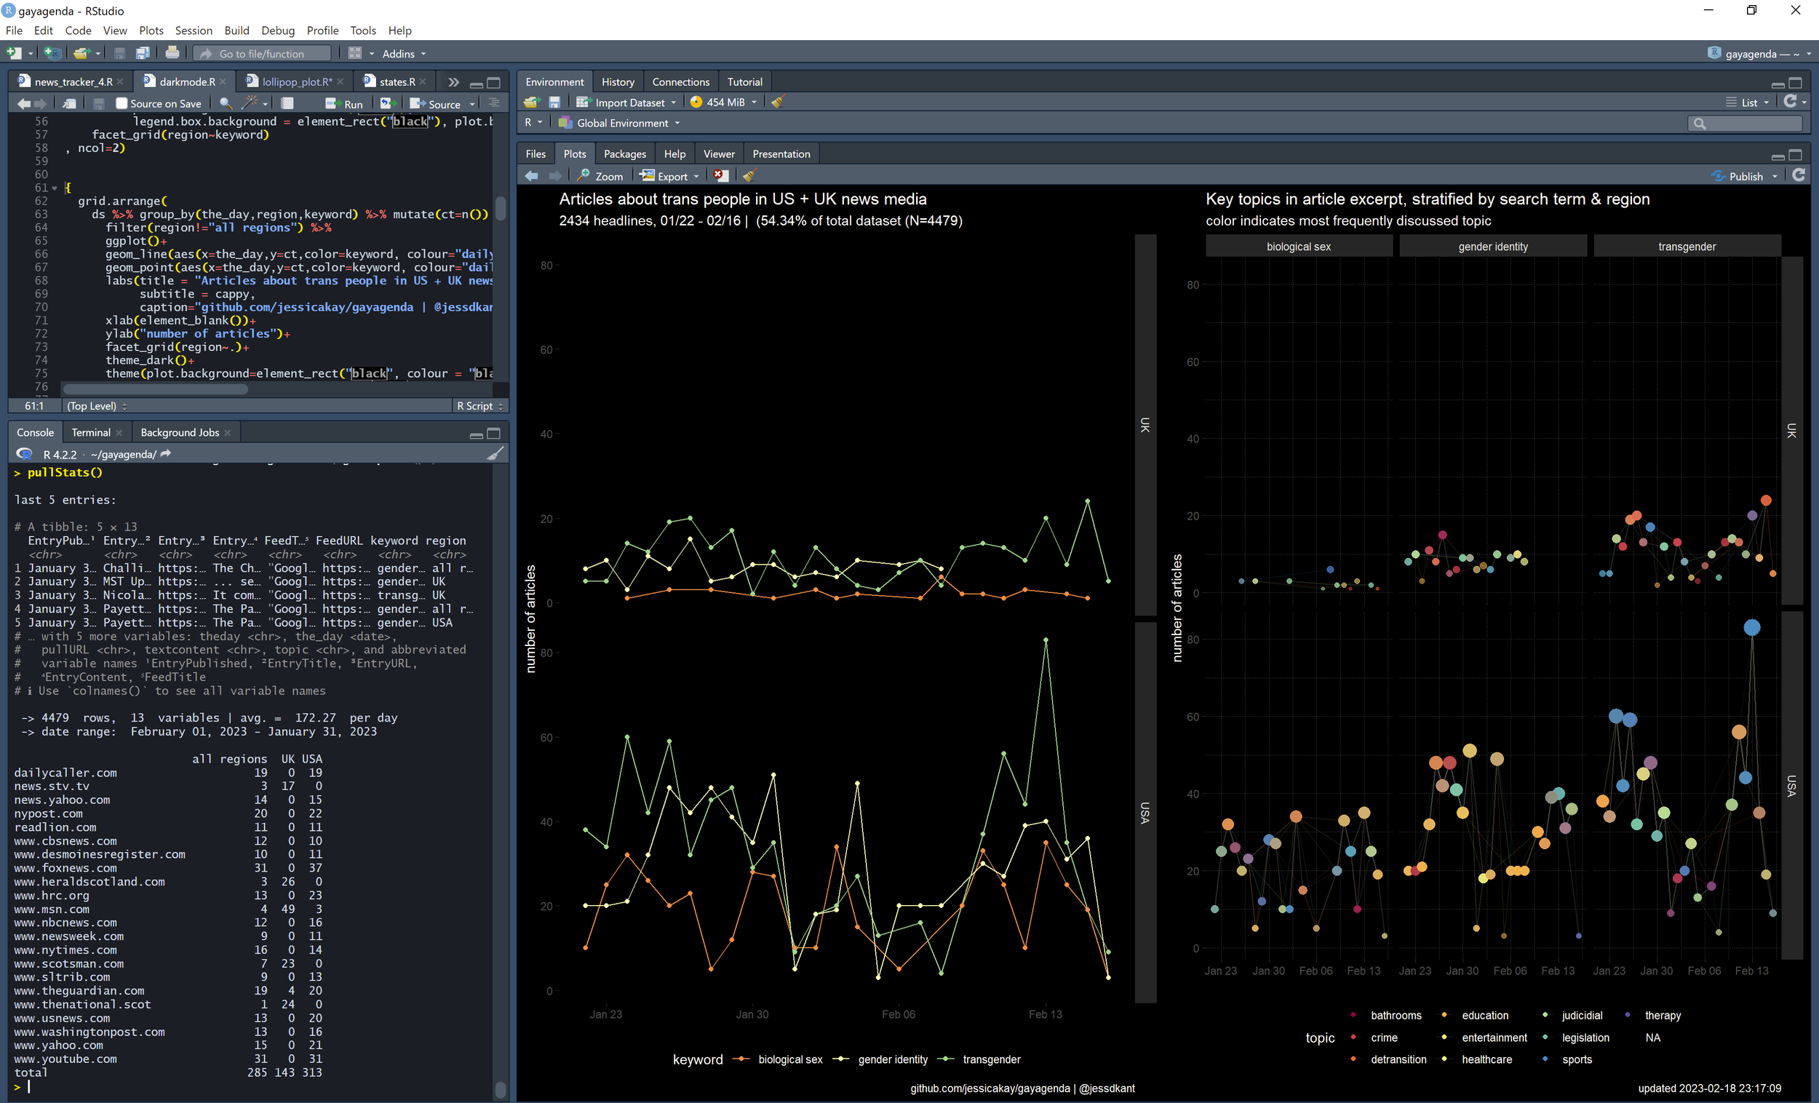Toggle Source on Save checkbox
The width and height of the screenshot is (1819, 1103).
(122, 103)
